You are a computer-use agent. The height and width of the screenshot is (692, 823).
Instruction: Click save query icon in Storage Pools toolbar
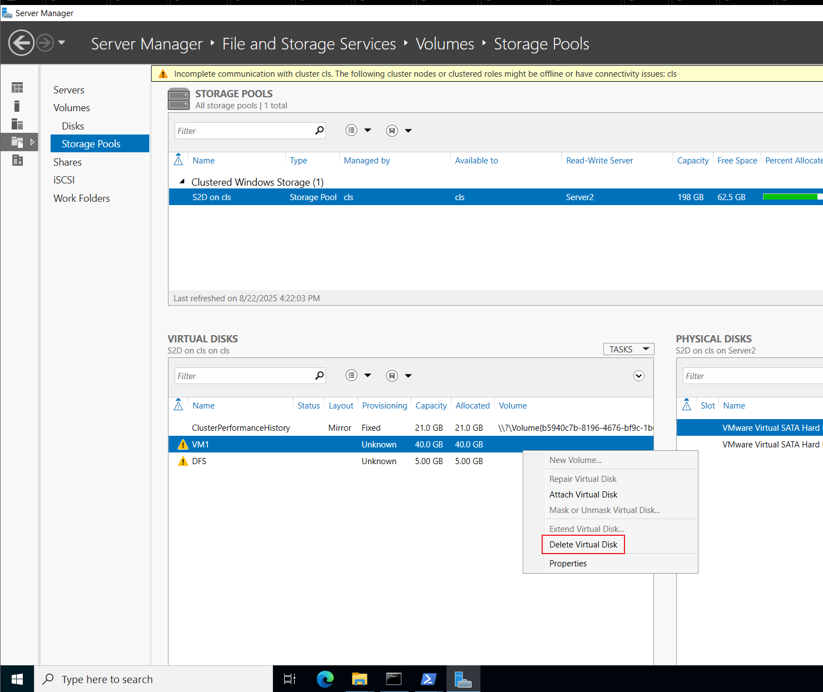click(x=392, y=131)
